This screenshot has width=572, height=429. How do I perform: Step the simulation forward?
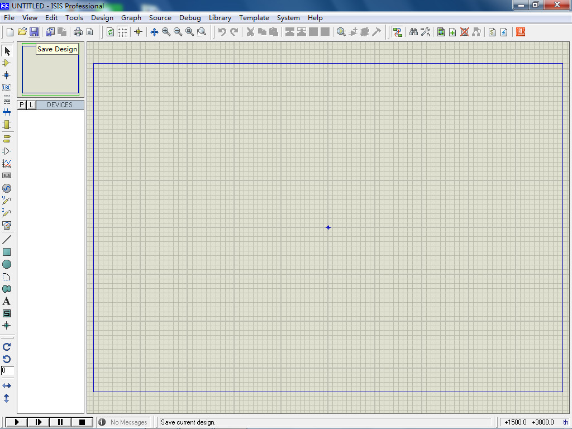[39, 422]
